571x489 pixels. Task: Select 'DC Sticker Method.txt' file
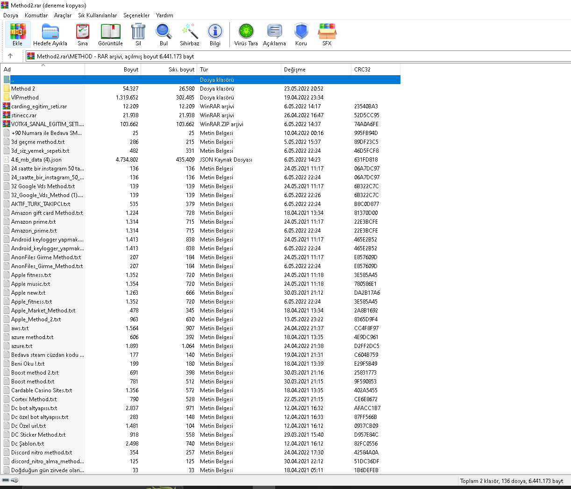pyautogui.click(x=38, y=434)
